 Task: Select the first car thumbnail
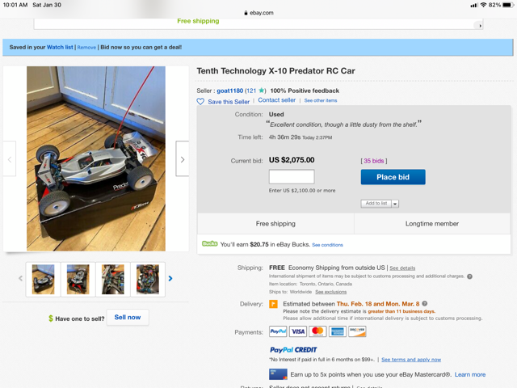click(43, 280)
